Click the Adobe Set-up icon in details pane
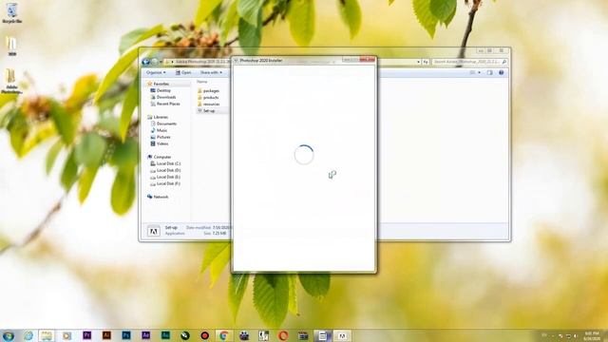The height and width of the screenshot is (342, 608). pyautogui.click(x=154, y=231)
